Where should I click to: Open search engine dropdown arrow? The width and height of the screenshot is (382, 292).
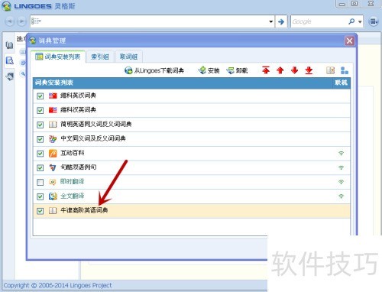[x=360, y=22]
